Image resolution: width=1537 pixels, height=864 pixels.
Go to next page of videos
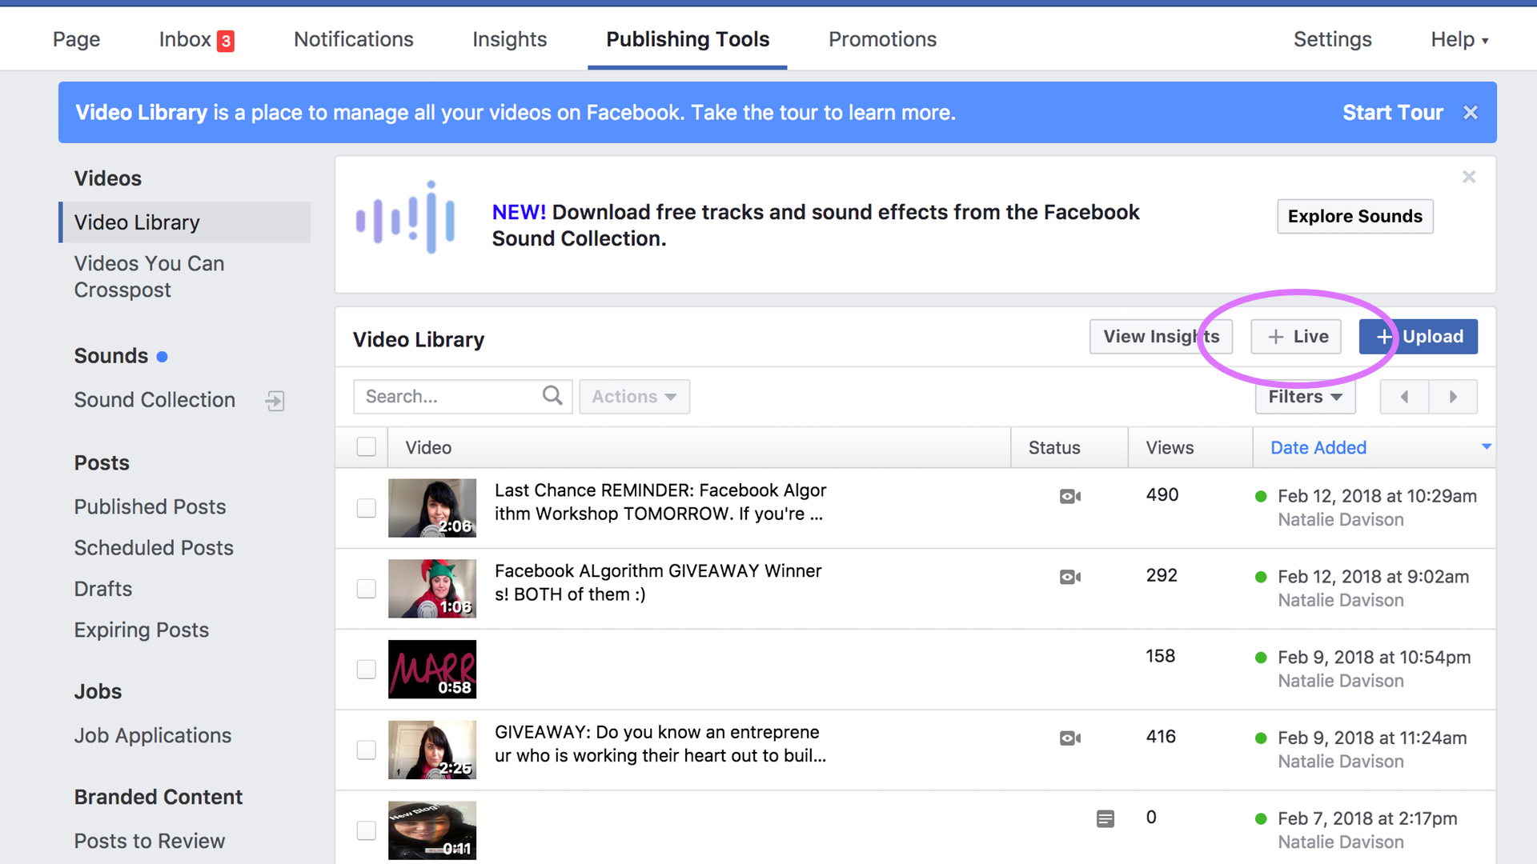point(1453,397)
